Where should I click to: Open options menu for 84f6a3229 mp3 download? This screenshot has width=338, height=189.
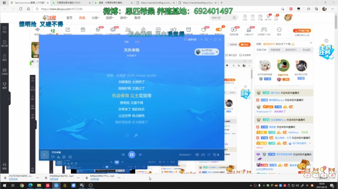[119, 178]
